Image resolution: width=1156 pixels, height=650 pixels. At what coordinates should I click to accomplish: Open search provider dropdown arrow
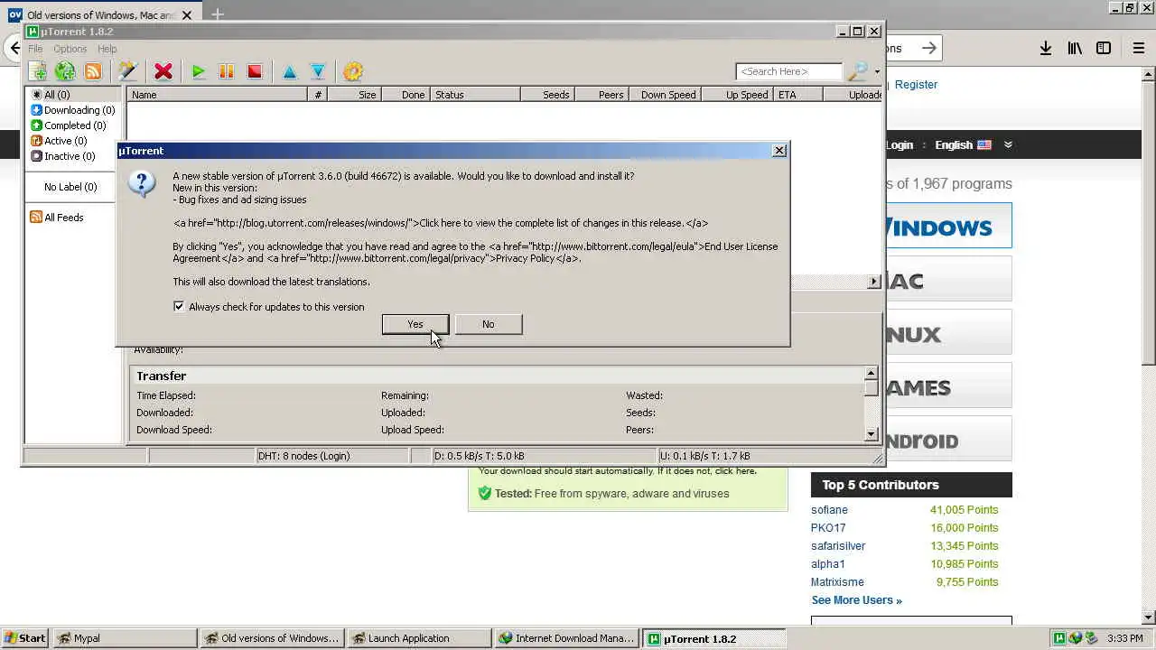(x=876, y=71)
